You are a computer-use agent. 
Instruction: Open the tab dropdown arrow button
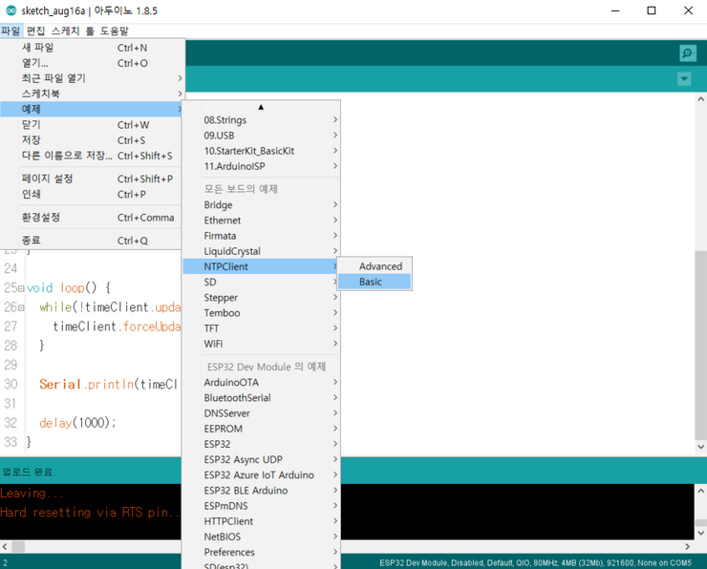pyautogui.click(x=684, y=79)
